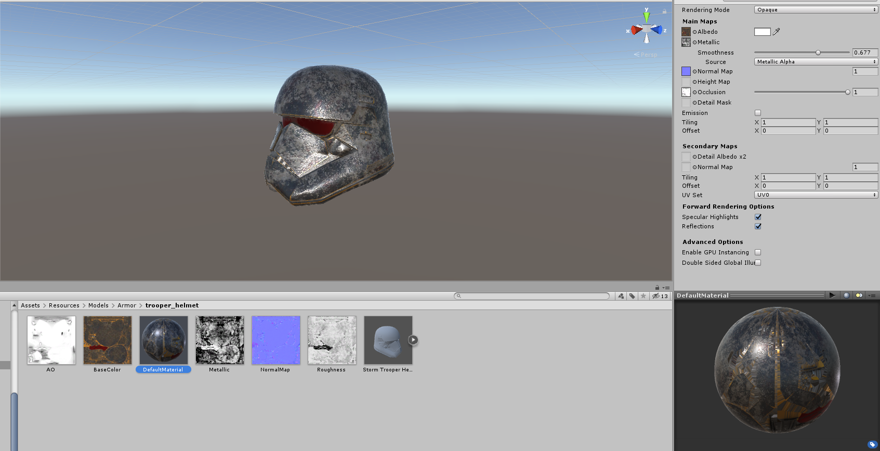Enable the Emission checkbox

click(758, 113)
